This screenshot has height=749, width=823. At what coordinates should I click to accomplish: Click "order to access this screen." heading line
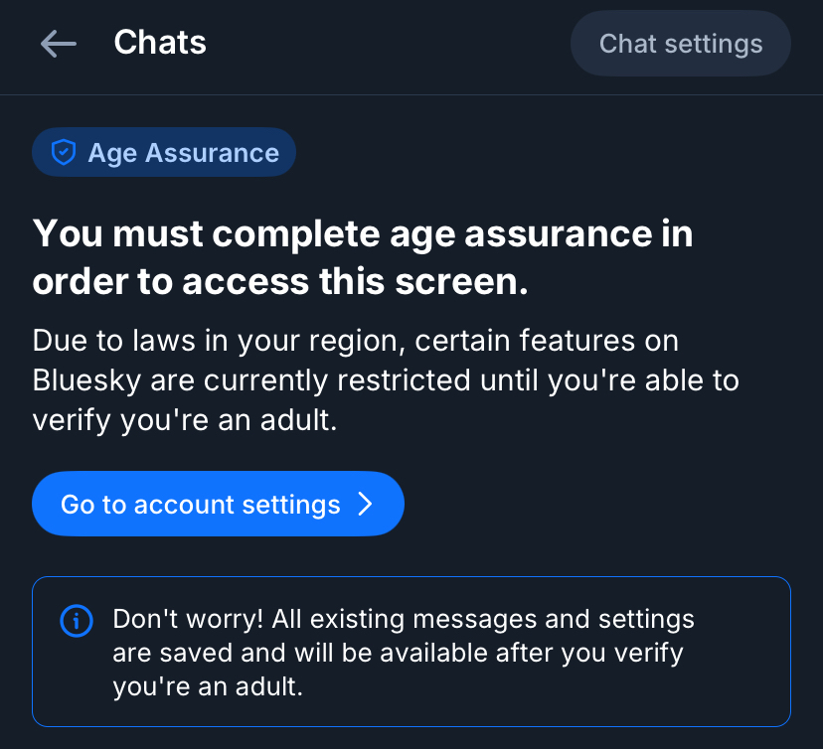tap(280, 282)
